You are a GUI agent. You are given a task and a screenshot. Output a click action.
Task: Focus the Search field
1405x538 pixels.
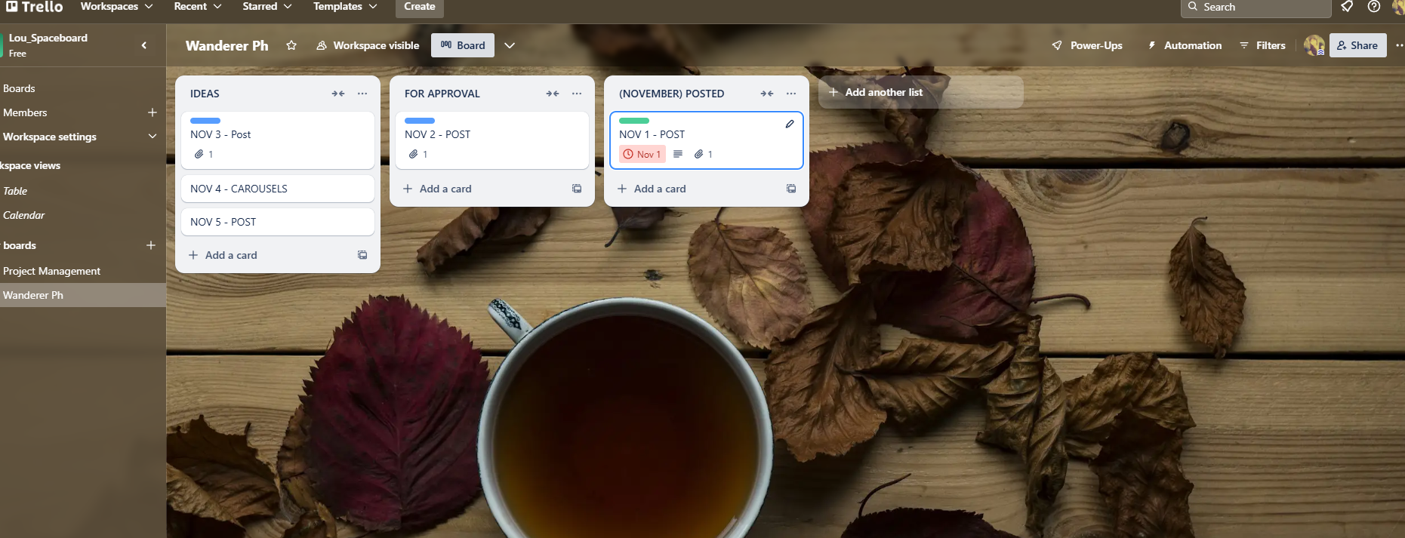tap(1256, 7)
